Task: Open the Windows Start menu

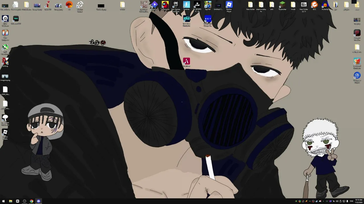Action: [x=3, y=201]
